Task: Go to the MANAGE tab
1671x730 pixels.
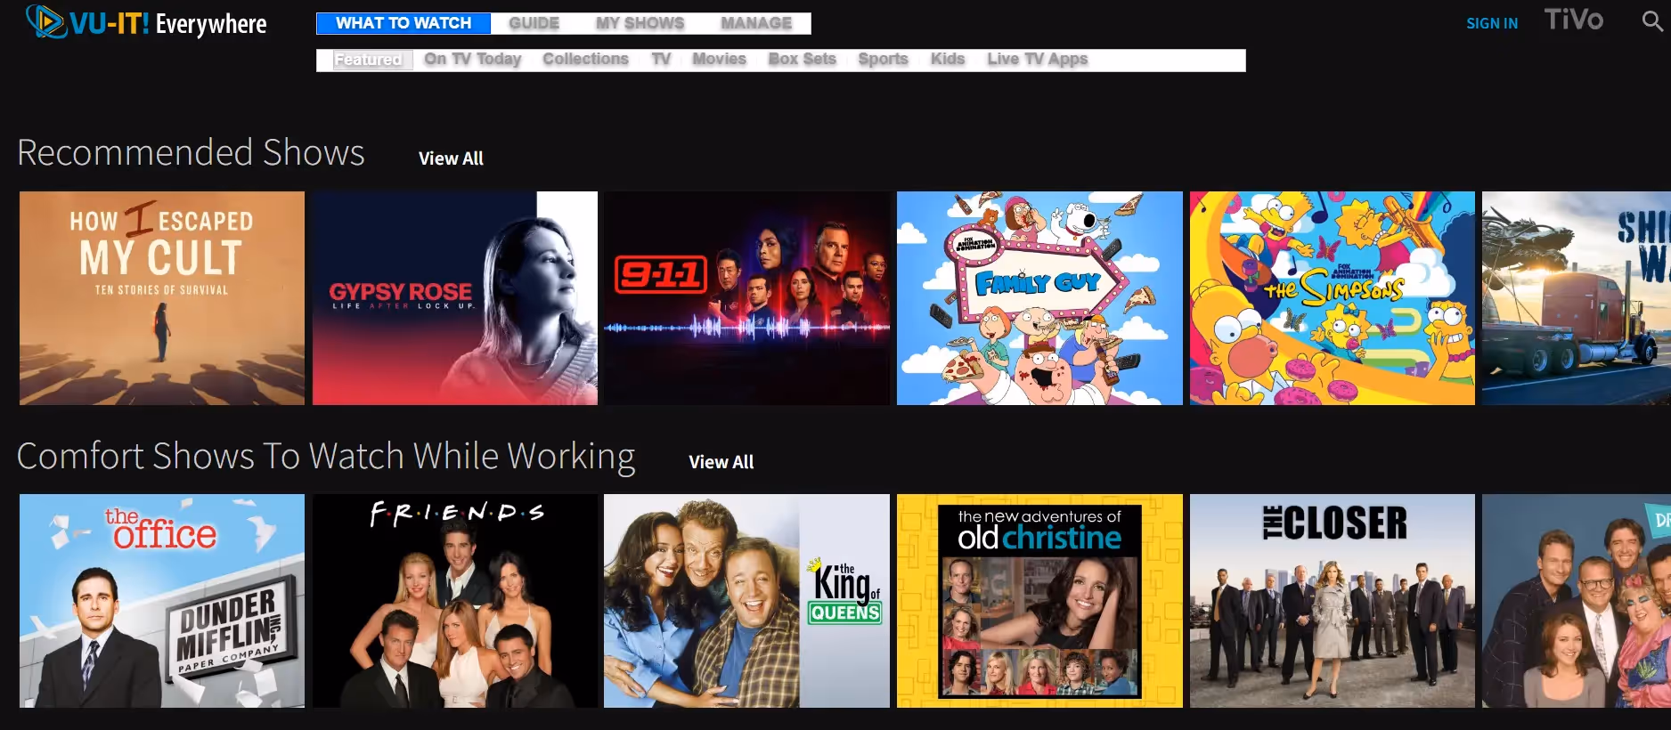Action: point(756,23)
